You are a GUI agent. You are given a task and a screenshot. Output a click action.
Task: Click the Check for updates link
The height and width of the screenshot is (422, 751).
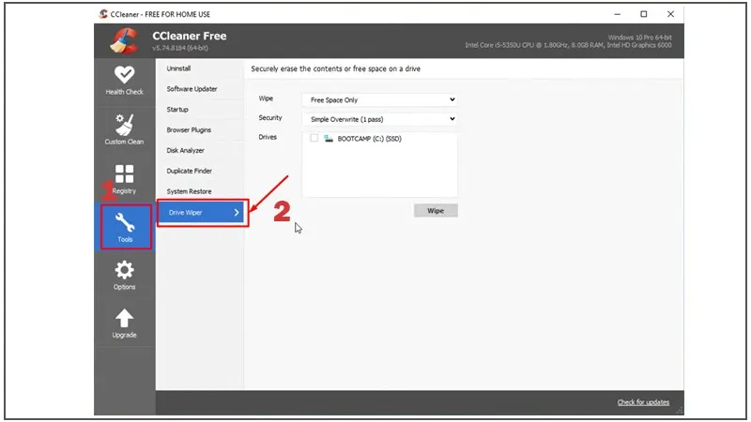tap(643, 402)
